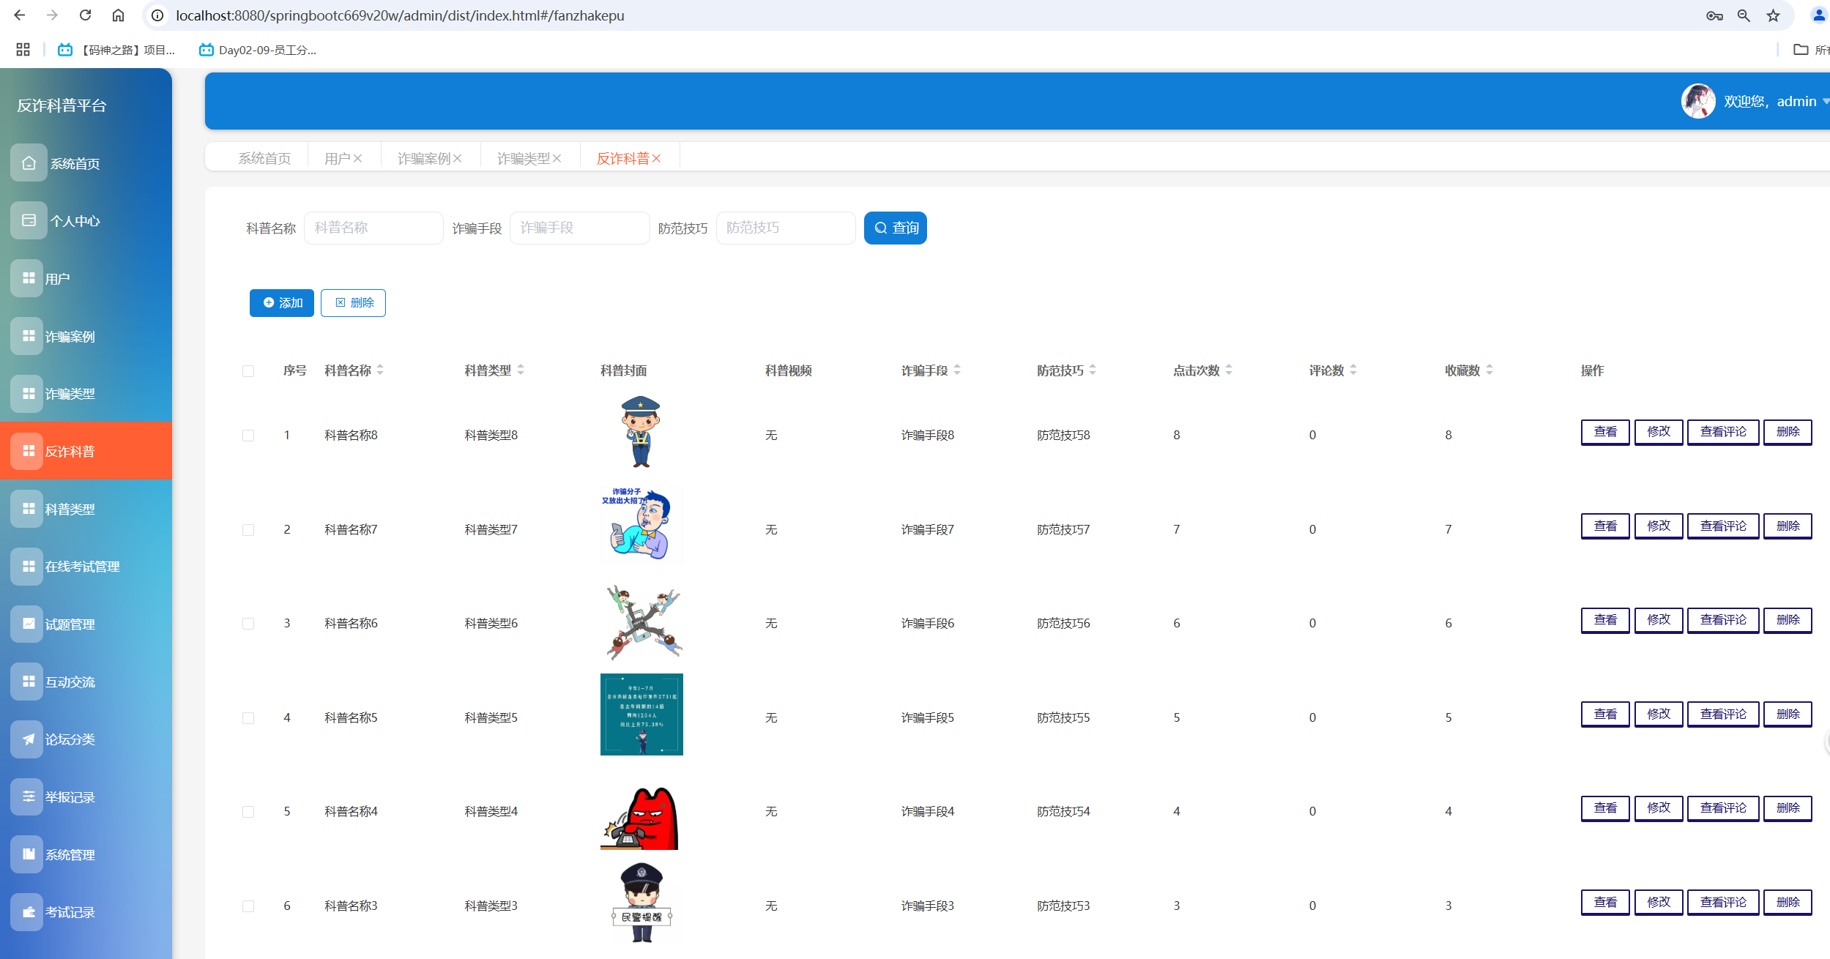This screenshot has height=959, width=1830.
Task: Tick the select-all checkbox in table header
Action: (248, 371)
